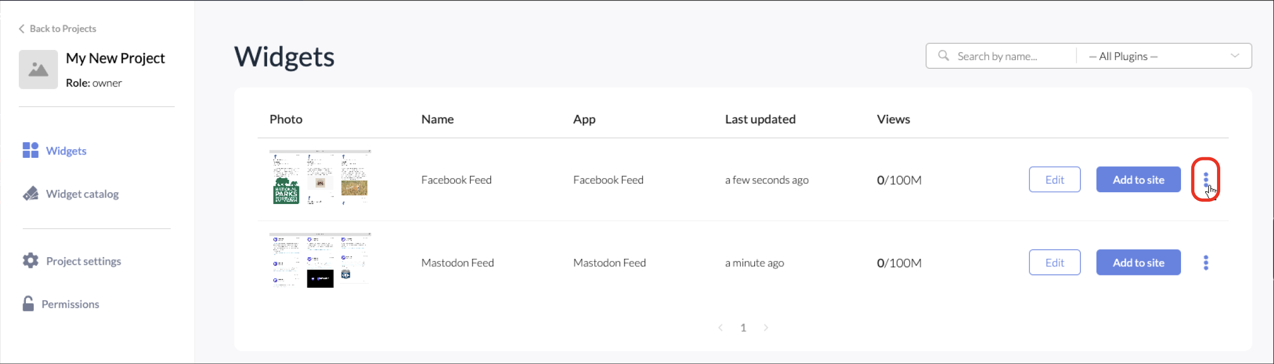Focus the Search by name field

click(x=1002, y=56)
